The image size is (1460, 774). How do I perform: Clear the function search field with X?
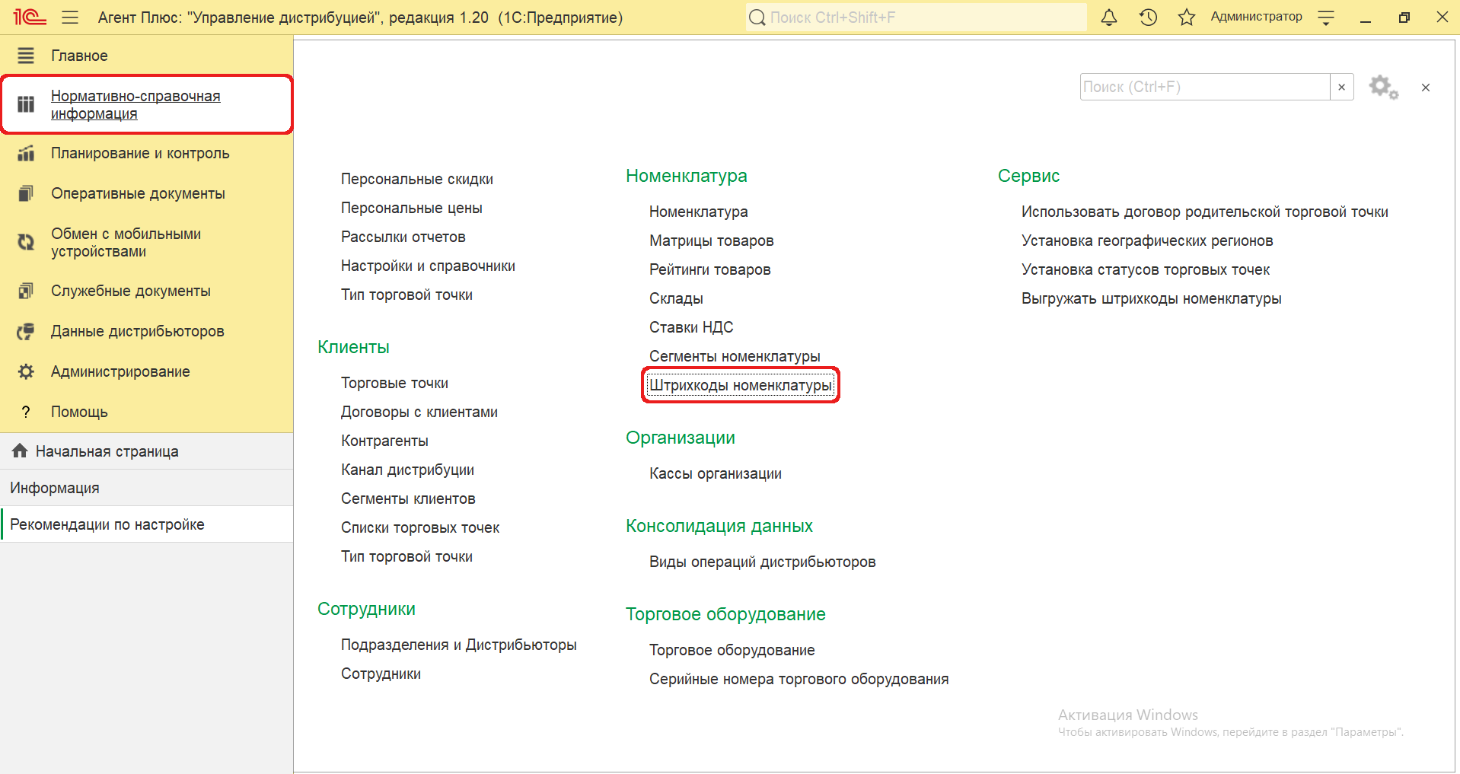click(x=1341, y=88)
